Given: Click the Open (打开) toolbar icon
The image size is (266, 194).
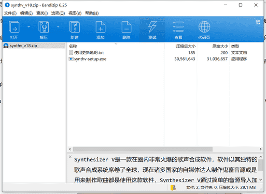Looking at the screenshot, I should [x=14, y=27].
